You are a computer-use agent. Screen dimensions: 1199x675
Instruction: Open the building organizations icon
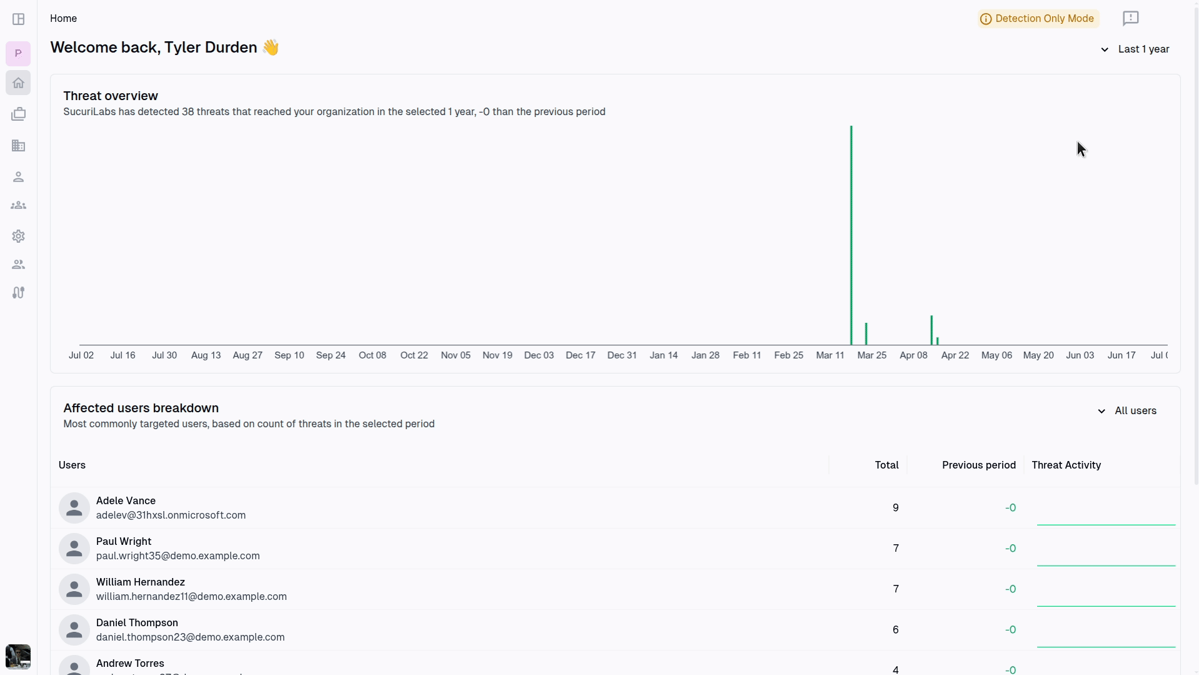18,146
